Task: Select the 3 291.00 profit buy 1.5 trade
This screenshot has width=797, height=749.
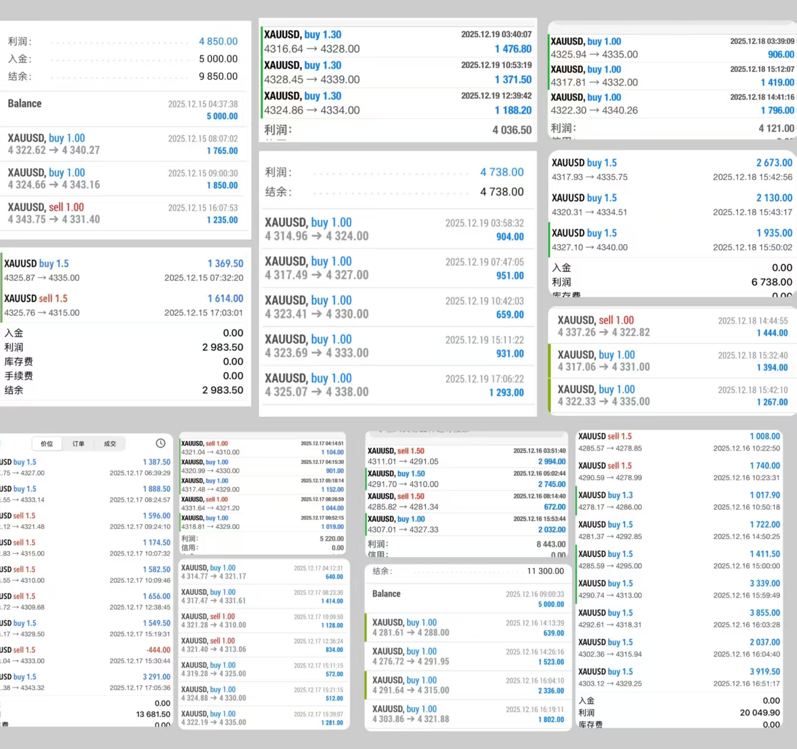Action: pyautogui.click(x=88, y=682)
